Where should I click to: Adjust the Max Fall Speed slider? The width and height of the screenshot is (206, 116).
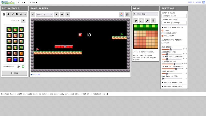click(x=171, y=78)
